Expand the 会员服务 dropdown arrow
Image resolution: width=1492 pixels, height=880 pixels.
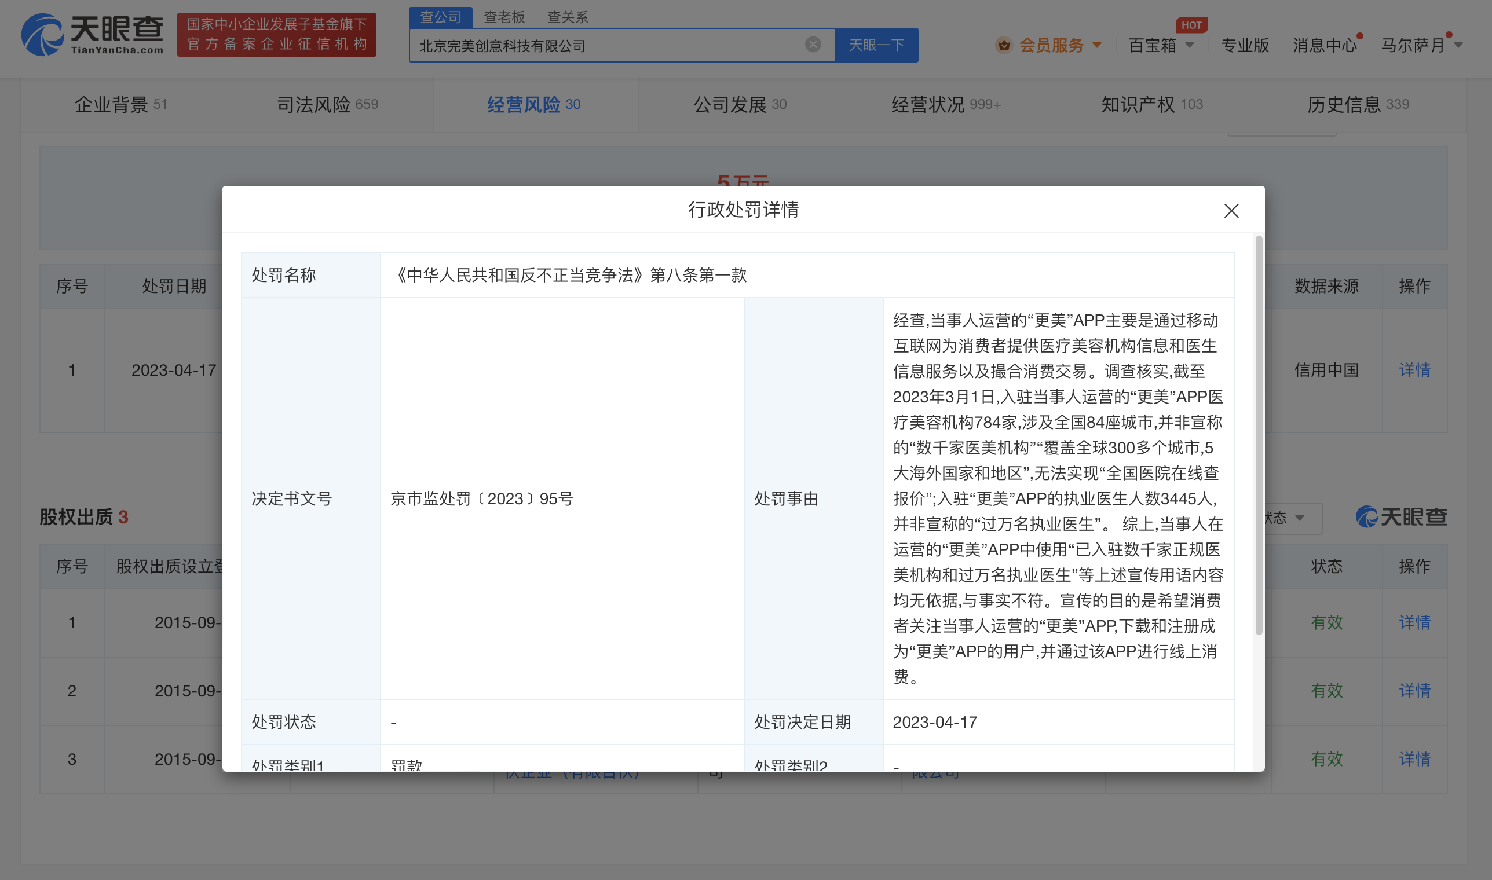tap(1097, 45)
